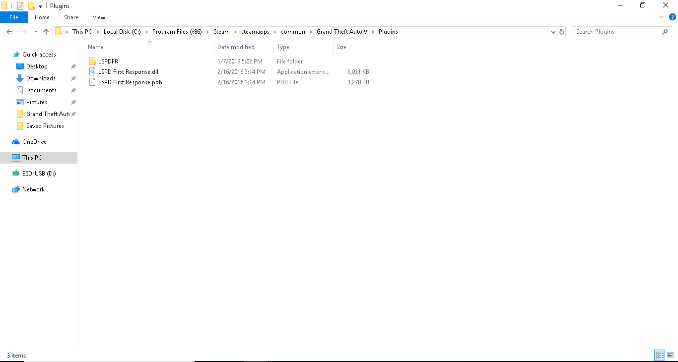Click the Network icon in the navigation pane

(x=16, y=189)
